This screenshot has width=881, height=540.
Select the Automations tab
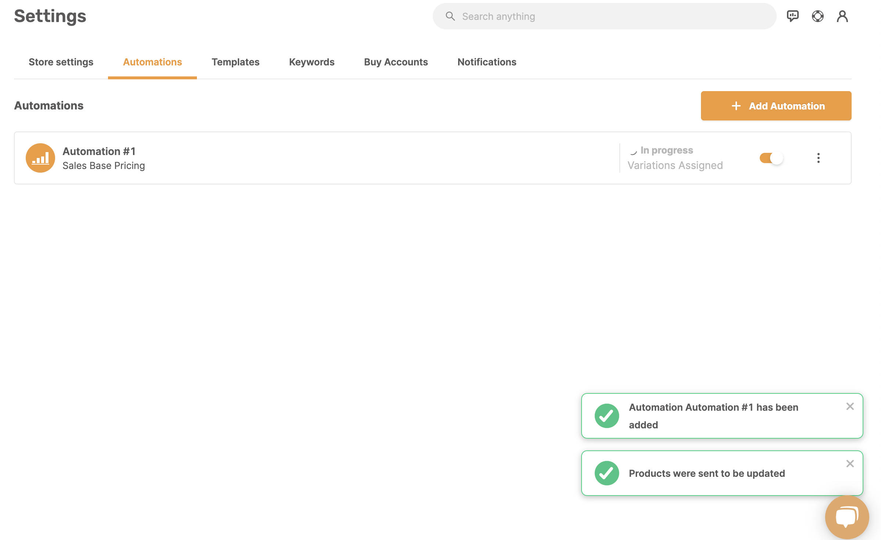point(152,62)
